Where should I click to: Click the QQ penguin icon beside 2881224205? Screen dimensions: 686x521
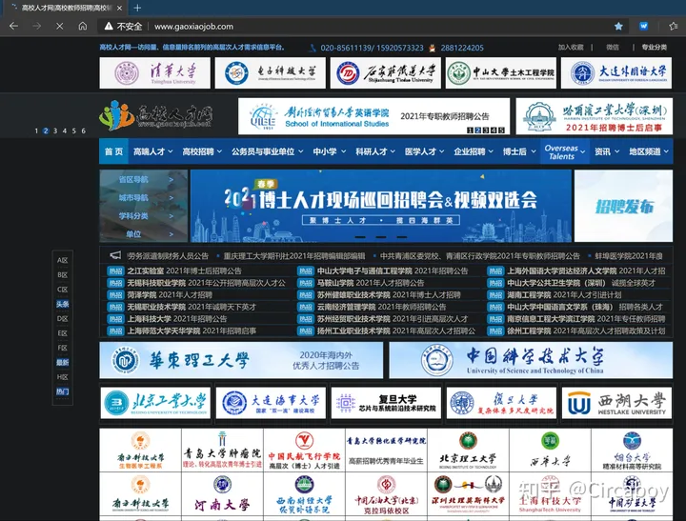pos(433,48)
